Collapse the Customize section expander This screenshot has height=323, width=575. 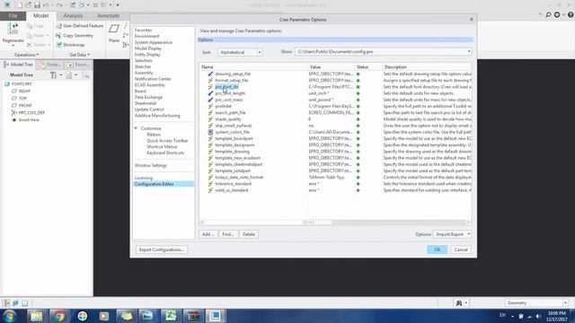click(x=136, y=128)
